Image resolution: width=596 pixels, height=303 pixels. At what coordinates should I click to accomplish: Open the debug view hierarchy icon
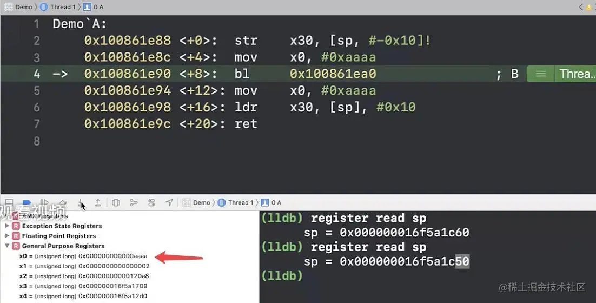point(116,203)
